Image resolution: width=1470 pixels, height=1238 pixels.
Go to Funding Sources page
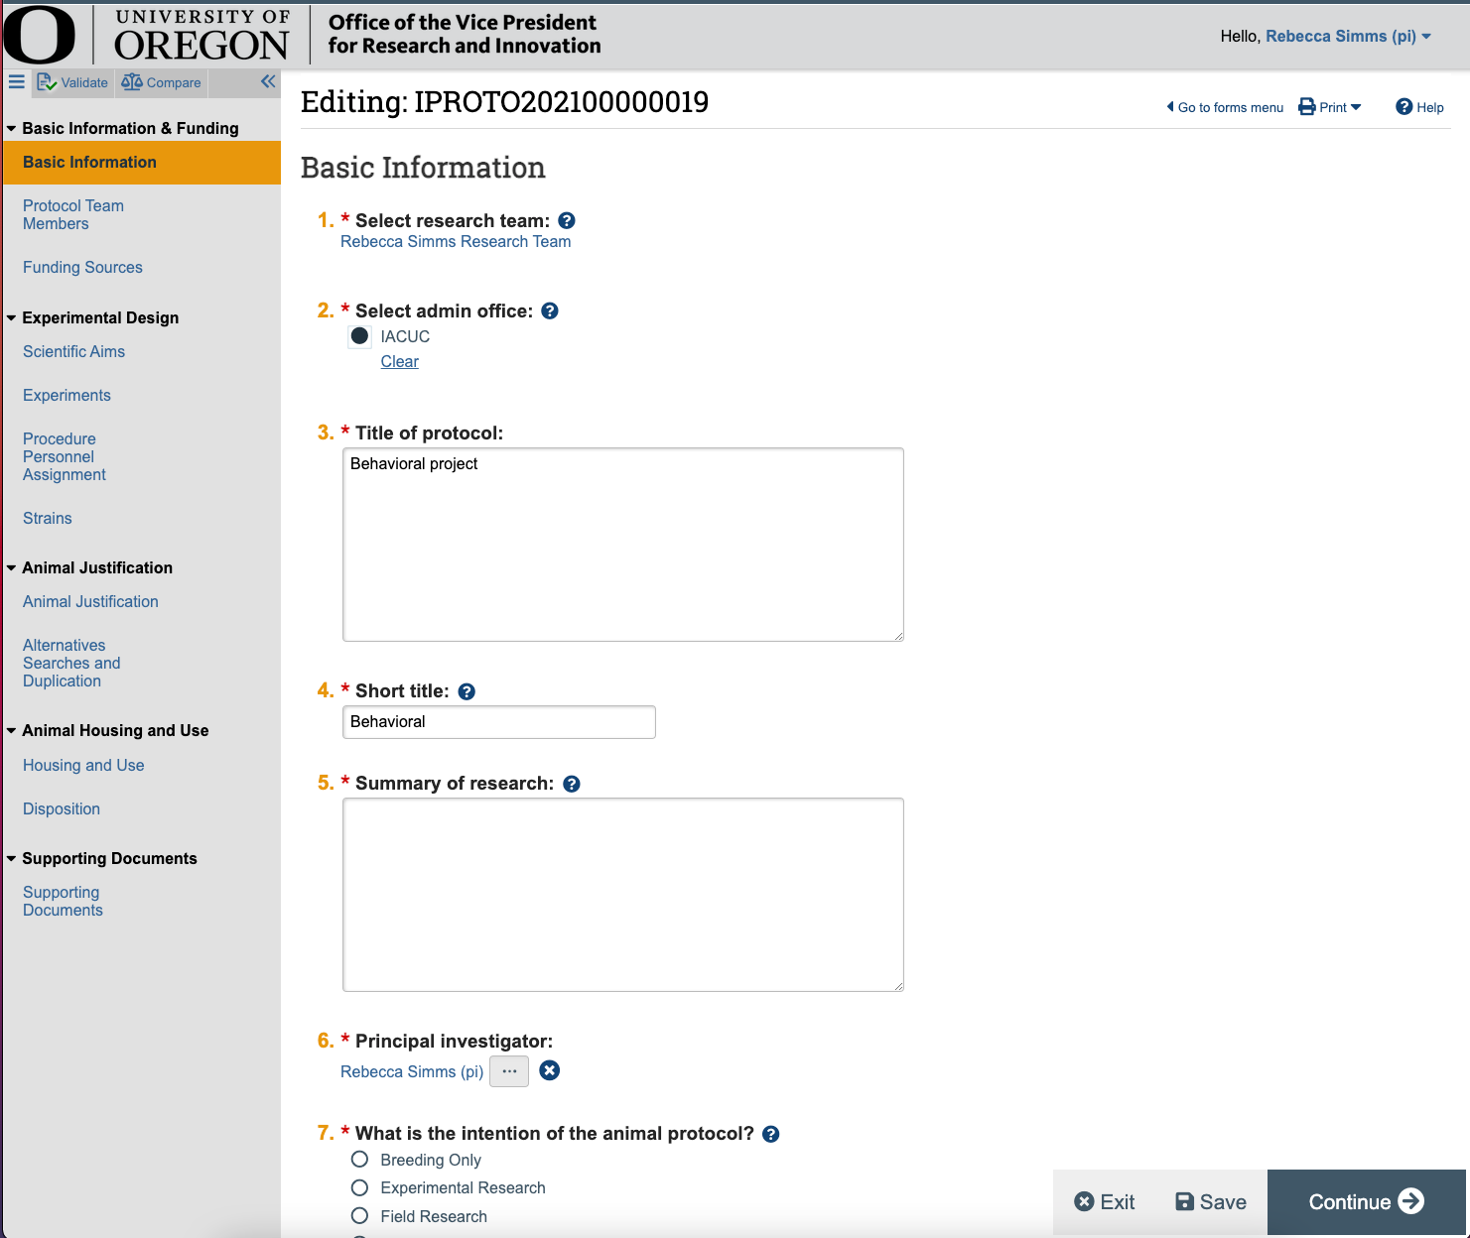click(82, 268)
